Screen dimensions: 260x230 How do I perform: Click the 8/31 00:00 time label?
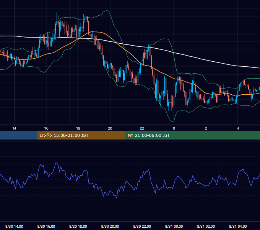point(174,226)
